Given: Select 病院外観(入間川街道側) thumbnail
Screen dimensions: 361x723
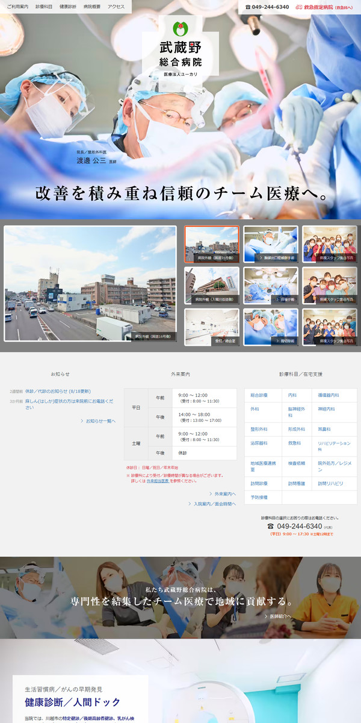Looking at the screenshot, I should pos(211,286).
